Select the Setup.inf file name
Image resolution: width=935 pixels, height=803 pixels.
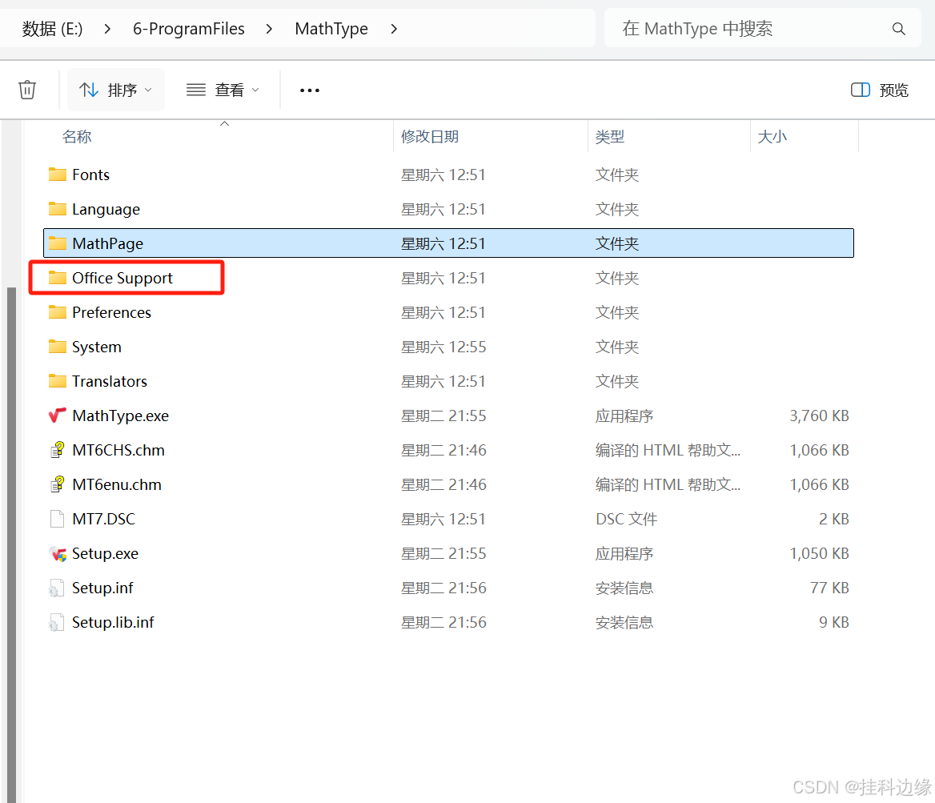(x=102, y=588)
